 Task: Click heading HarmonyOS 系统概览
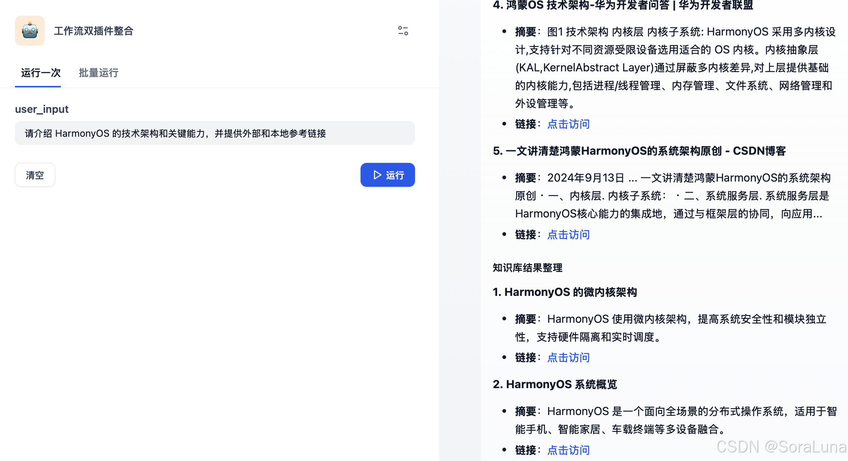(x=555, y=384)
